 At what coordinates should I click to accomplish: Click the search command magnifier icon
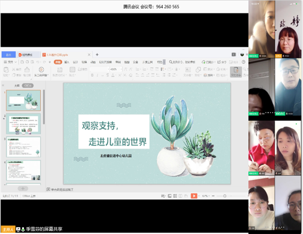click(x=171, y=62)
